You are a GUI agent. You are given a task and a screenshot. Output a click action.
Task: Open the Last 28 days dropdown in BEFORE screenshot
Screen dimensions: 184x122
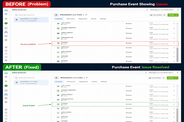157,15
